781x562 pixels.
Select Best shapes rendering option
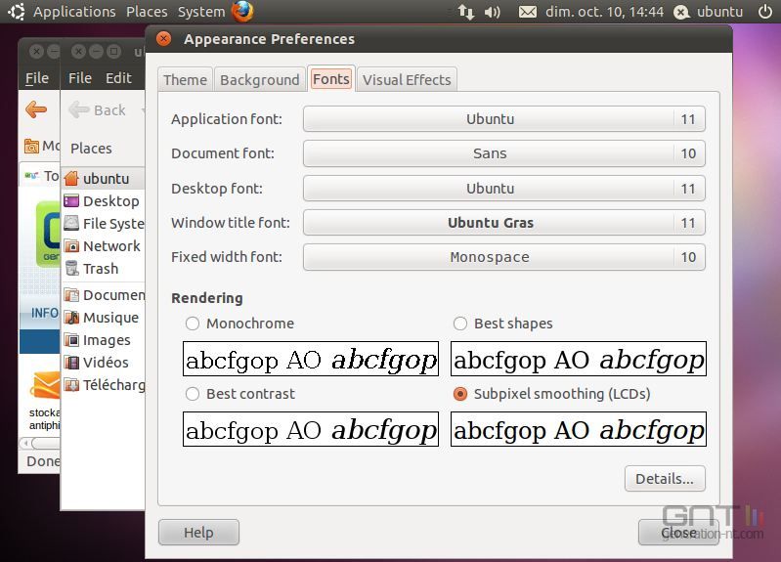coord(503,324)
